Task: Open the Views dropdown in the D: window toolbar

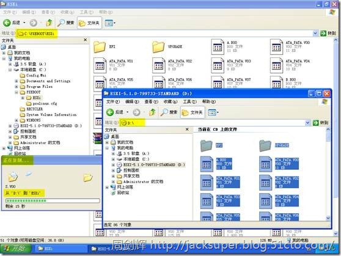Action: point(213,112)
